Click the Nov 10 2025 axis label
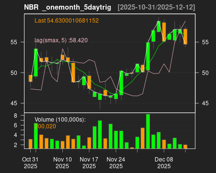The width and height of the screenshot is (216, 173). (62, 163)
